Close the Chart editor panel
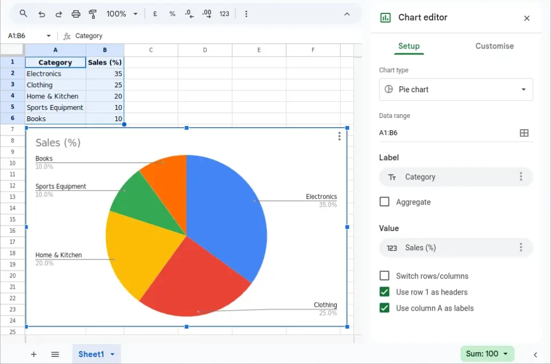The image size is (551, 364). coord(526,18)
